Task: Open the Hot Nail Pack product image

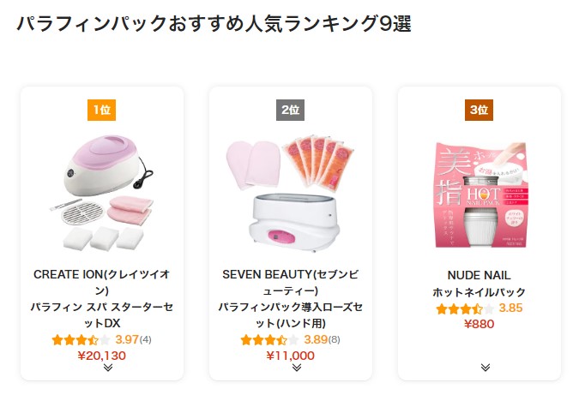Action: [x=480, y=195]
